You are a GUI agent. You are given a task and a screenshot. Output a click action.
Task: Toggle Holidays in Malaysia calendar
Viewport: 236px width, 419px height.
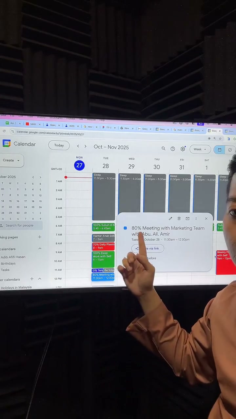pos(16,287)
